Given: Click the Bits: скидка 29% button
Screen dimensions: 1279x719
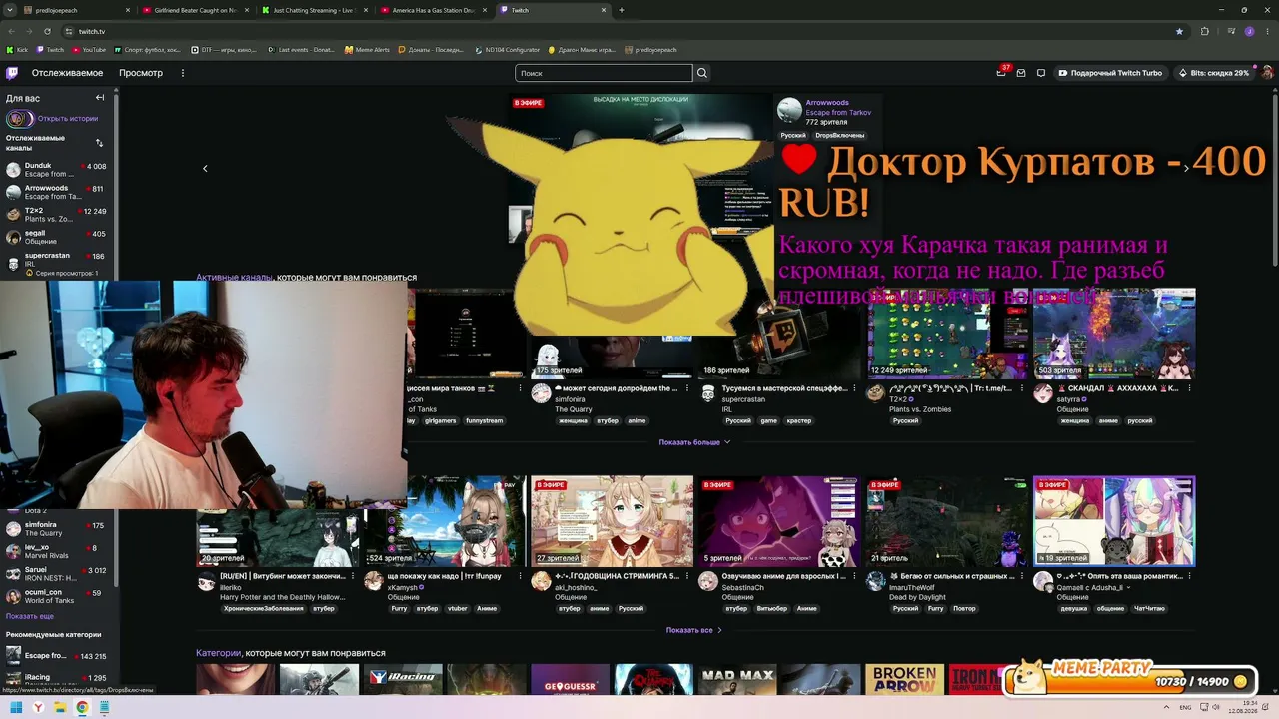Looking at the screenshot, I should [x=1212, y=73].
